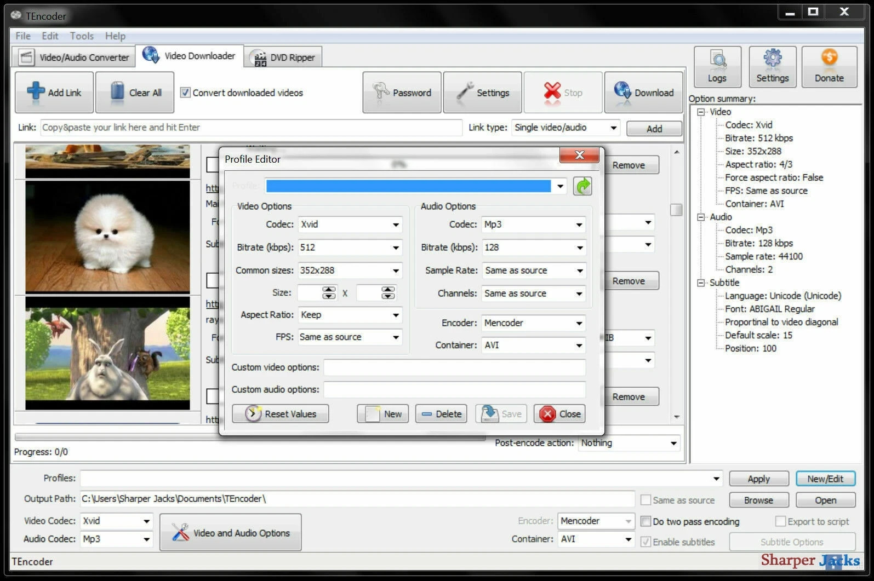
Task: Select the Video Downloader tab
Action: point(189,56)
